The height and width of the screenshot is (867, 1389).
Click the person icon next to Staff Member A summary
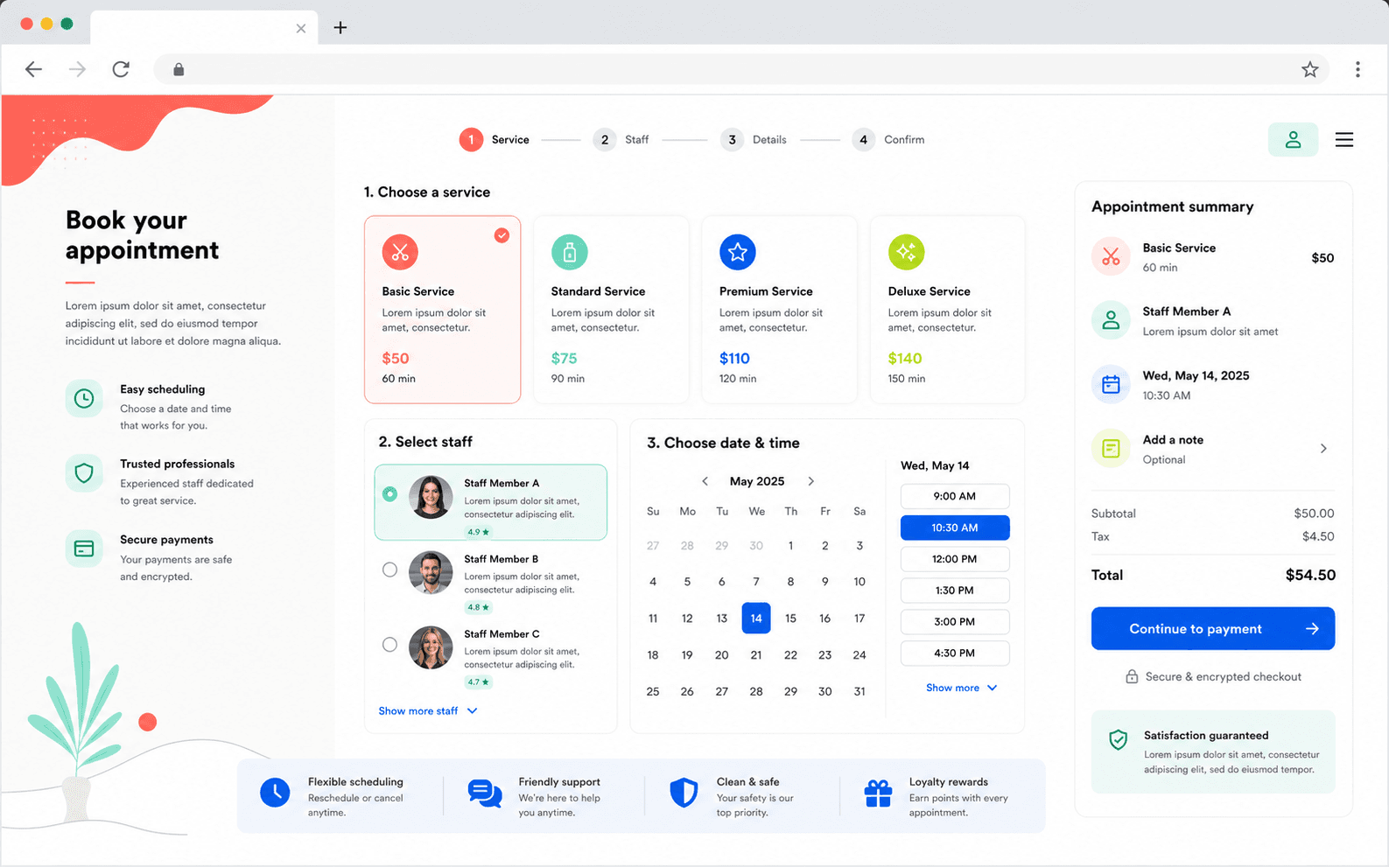pyautogui.click(x=1111, y=320)
